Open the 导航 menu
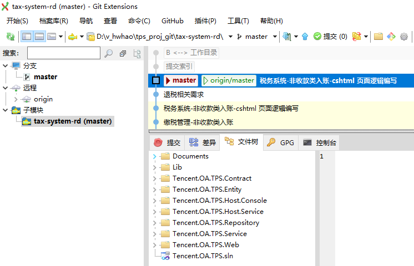414x266 pixels. (x=86, y=21)
